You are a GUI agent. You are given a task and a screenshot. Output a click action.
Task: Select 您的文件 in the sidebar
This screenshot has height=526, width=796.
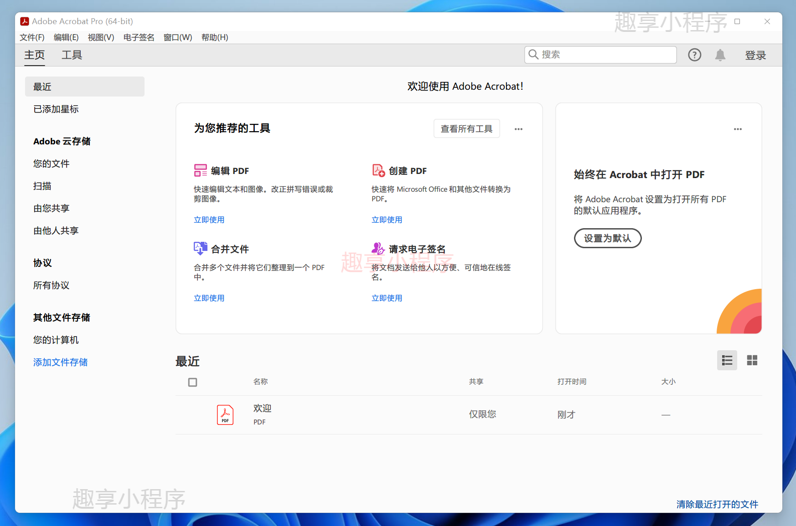tap(52, 164)
